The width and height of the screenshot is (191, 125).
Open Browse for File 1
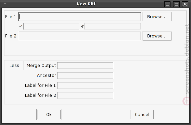pos(157,16)
